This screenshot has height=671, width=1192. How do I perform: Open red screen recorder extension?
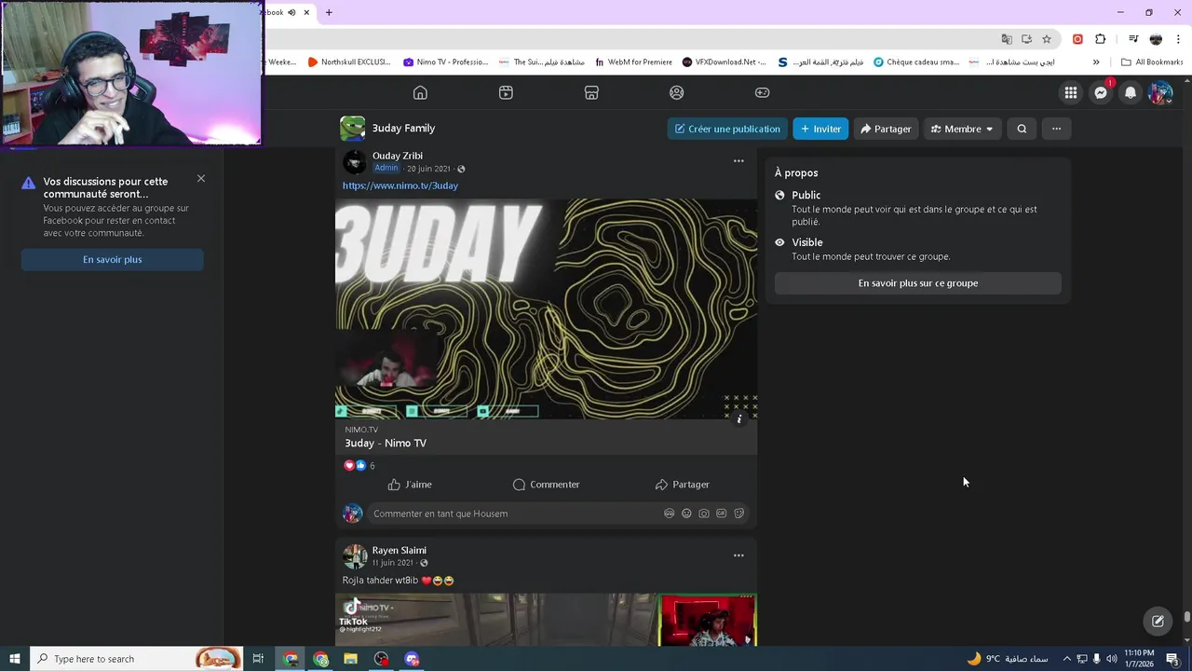(x=1077, y=39)
